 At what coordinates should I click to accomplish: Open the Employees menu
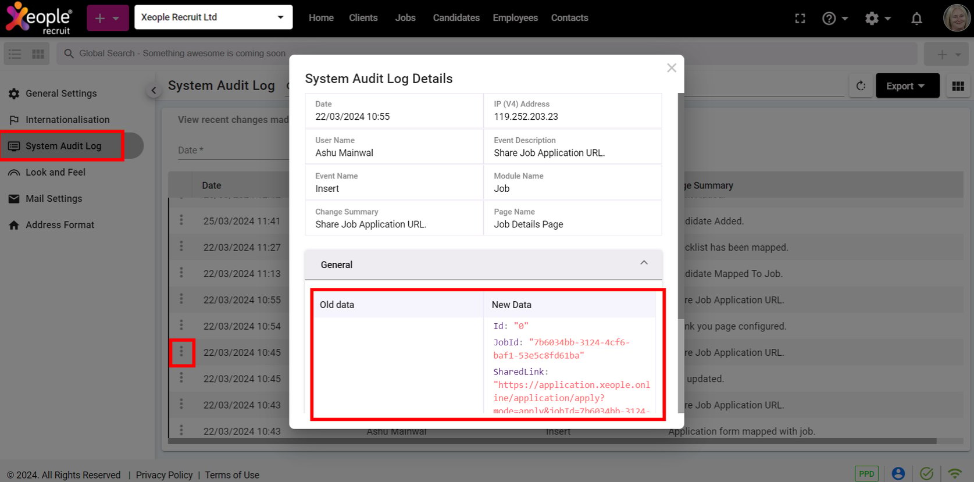(515, 18)
